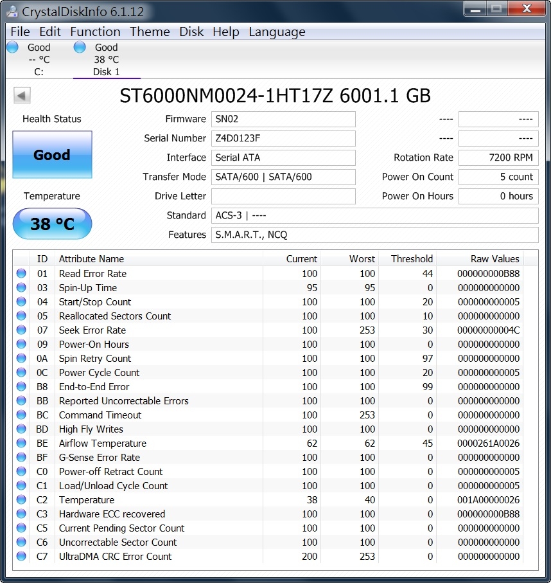
Task: Click the Attribute Name column header
Action: click(159, 259)
